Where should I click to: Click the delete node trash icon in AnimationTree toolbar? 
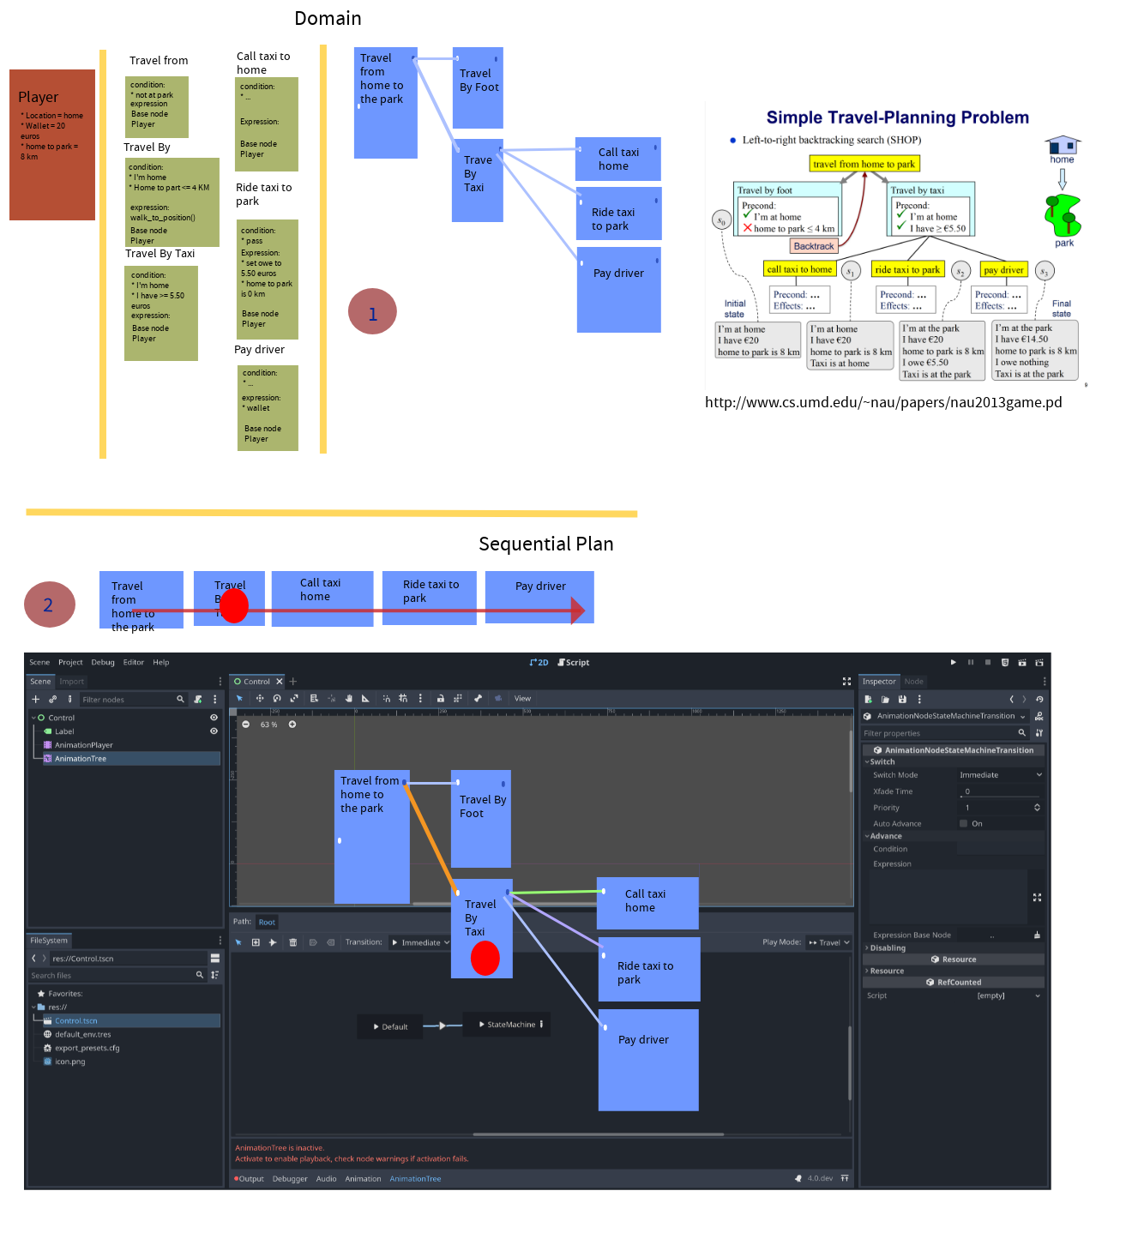[x=293, y=941]
